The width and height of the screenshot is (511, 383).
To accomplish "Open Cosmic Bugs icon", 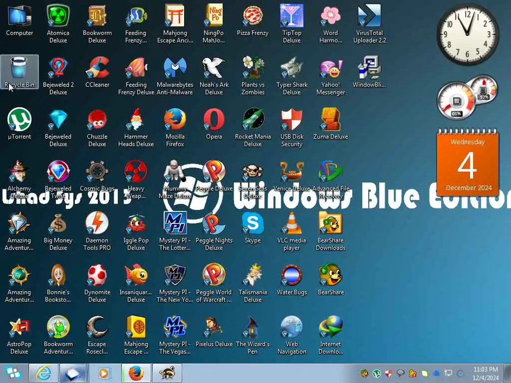I will (x=97, y=176).
